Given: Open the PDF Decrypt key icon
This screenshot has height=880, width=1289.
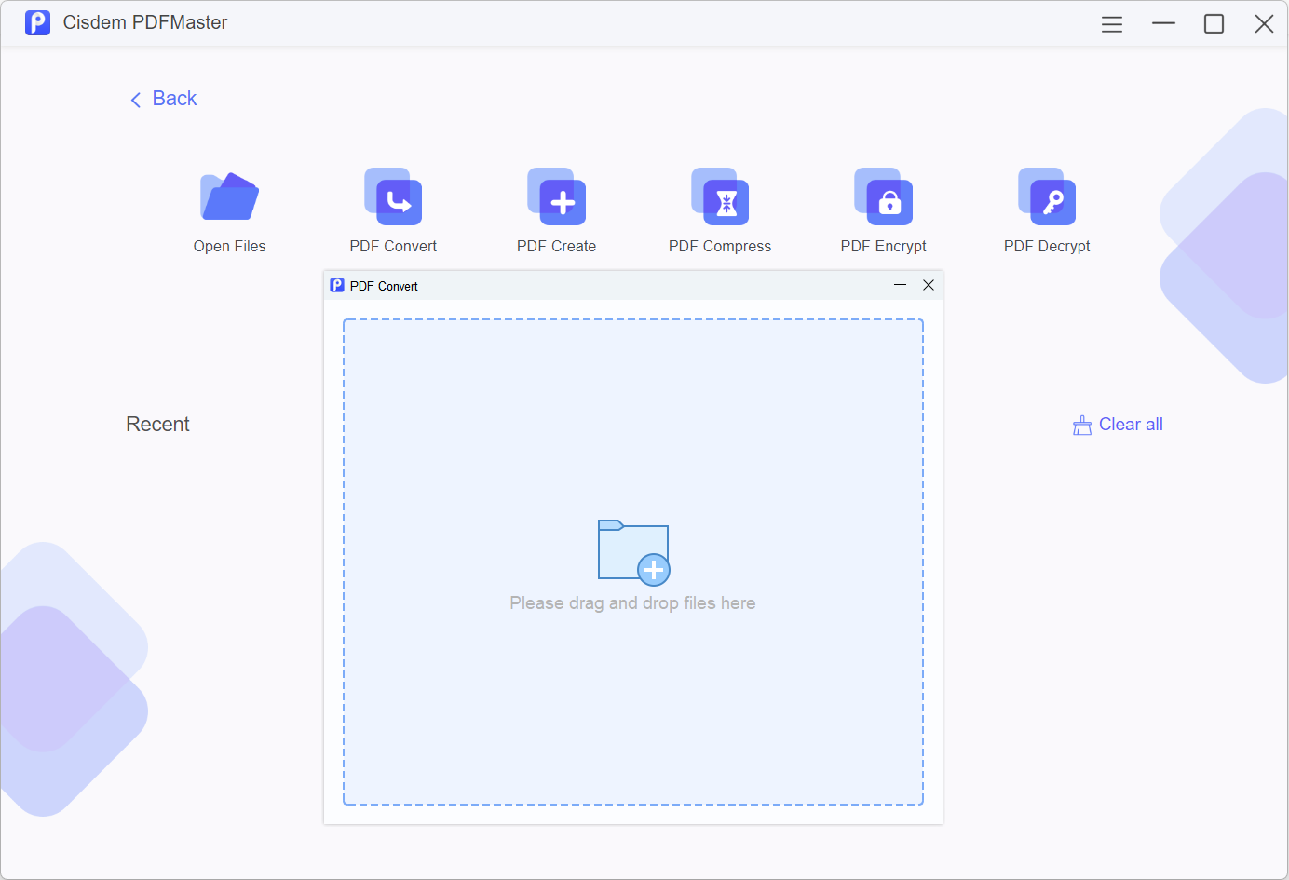Looking at the screenshot, I should pyautogui.click(x=1047, y=196).
